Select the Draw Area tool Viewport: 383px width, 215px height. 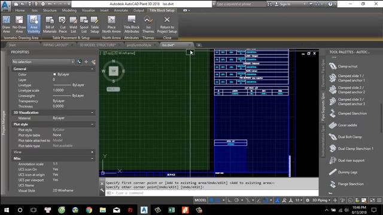(7, 24)
